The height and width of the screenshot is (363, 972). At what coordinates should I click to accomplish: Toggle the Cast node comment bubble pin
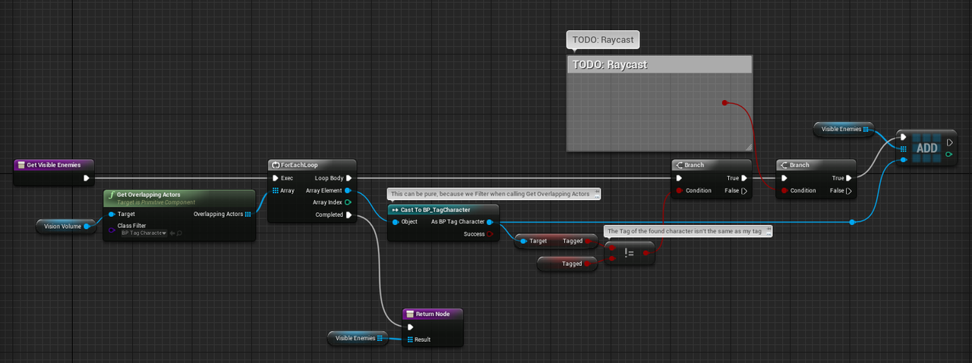click(597, 194)
